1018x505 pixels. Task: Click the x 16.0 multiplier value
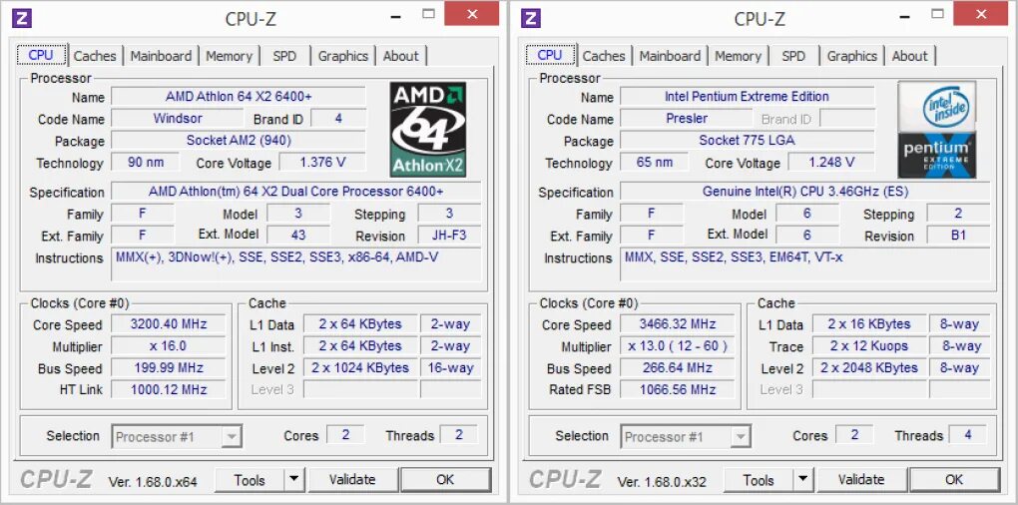168,346
